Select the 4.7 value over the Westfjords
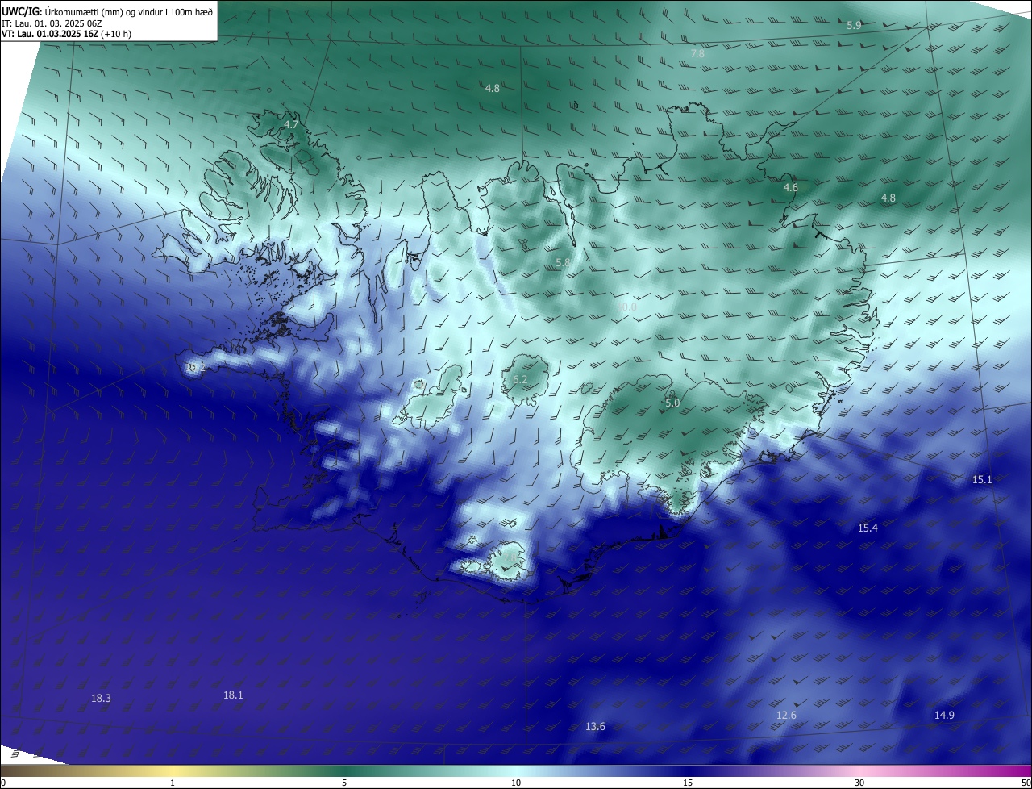Viewport: 1032px width, 789px height. point(290,125)
